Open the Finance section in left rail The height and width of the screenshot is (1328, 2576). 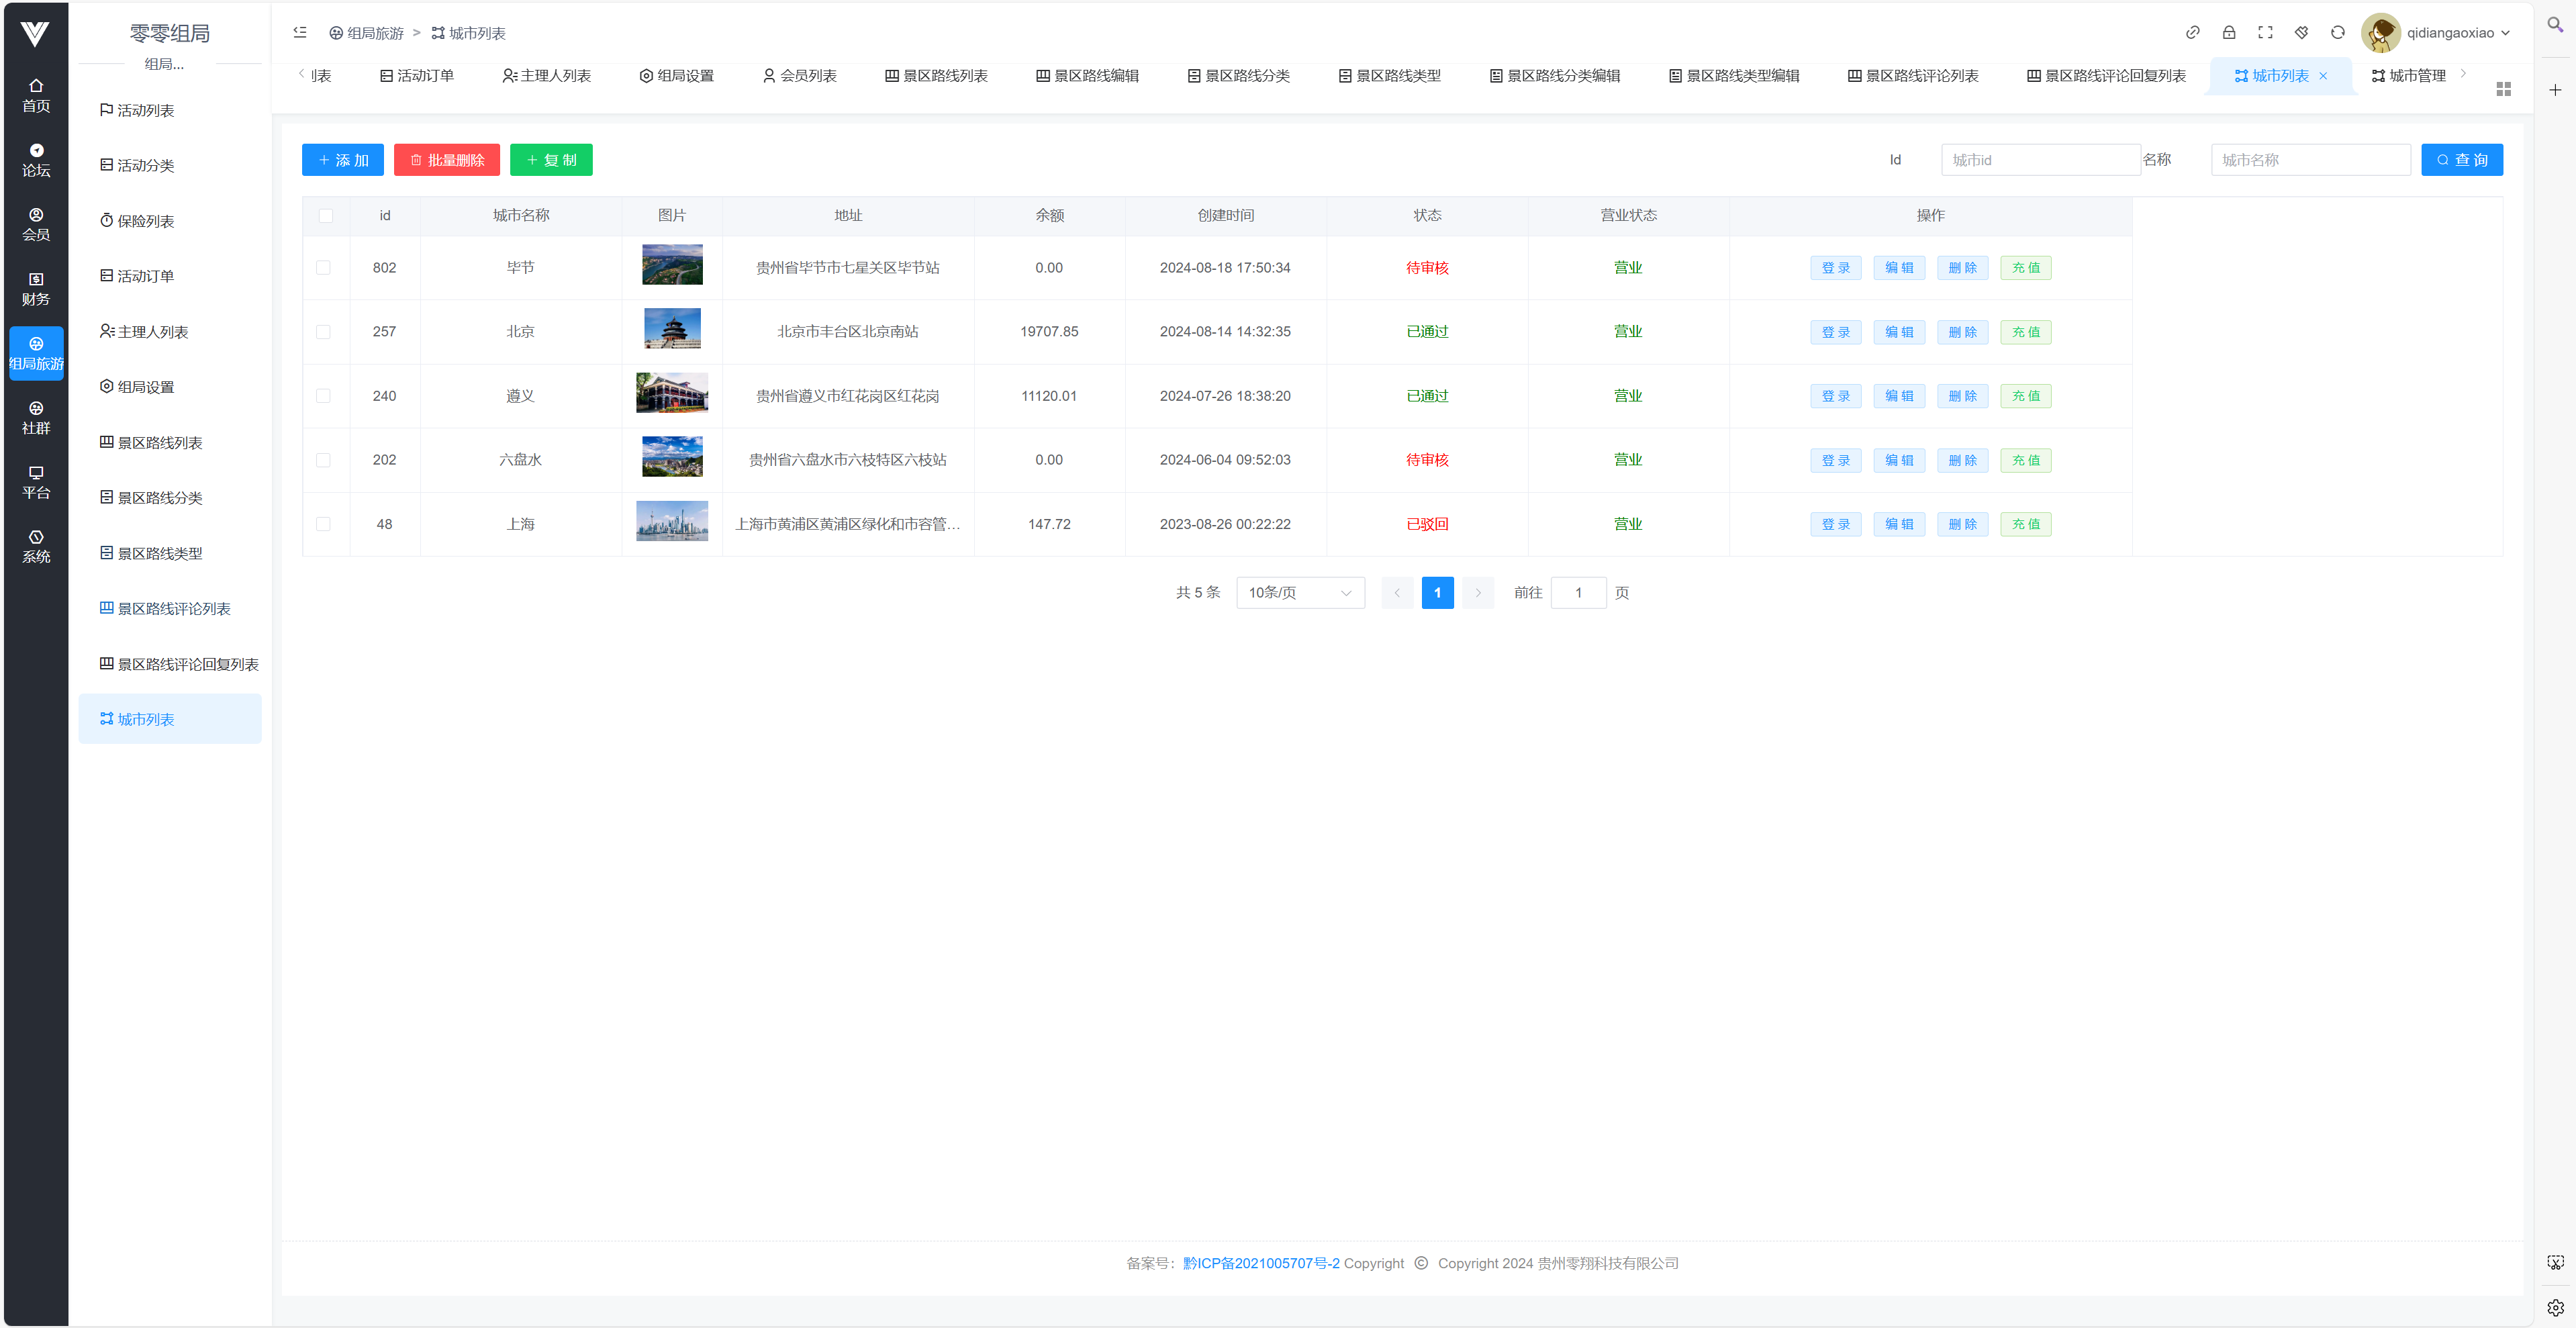pyautogui.click(x=36, y=289)
